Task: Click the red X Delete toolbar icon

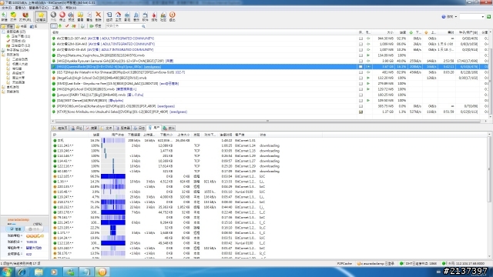Action: click(x=98, y=16)
